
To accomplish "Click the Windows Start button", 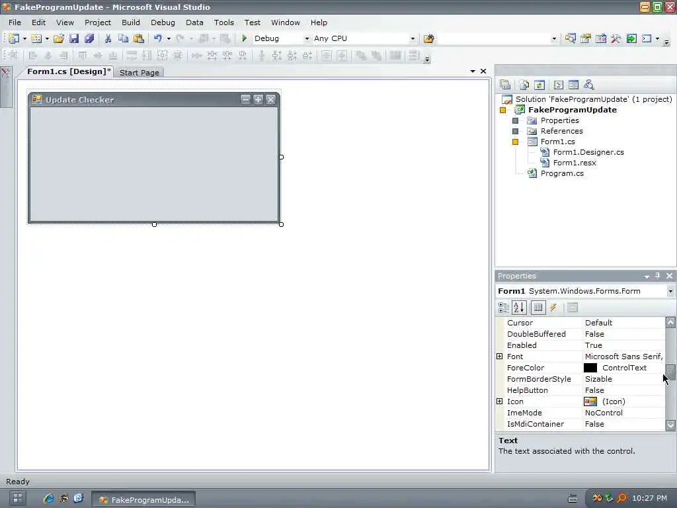I will (18, 498).
